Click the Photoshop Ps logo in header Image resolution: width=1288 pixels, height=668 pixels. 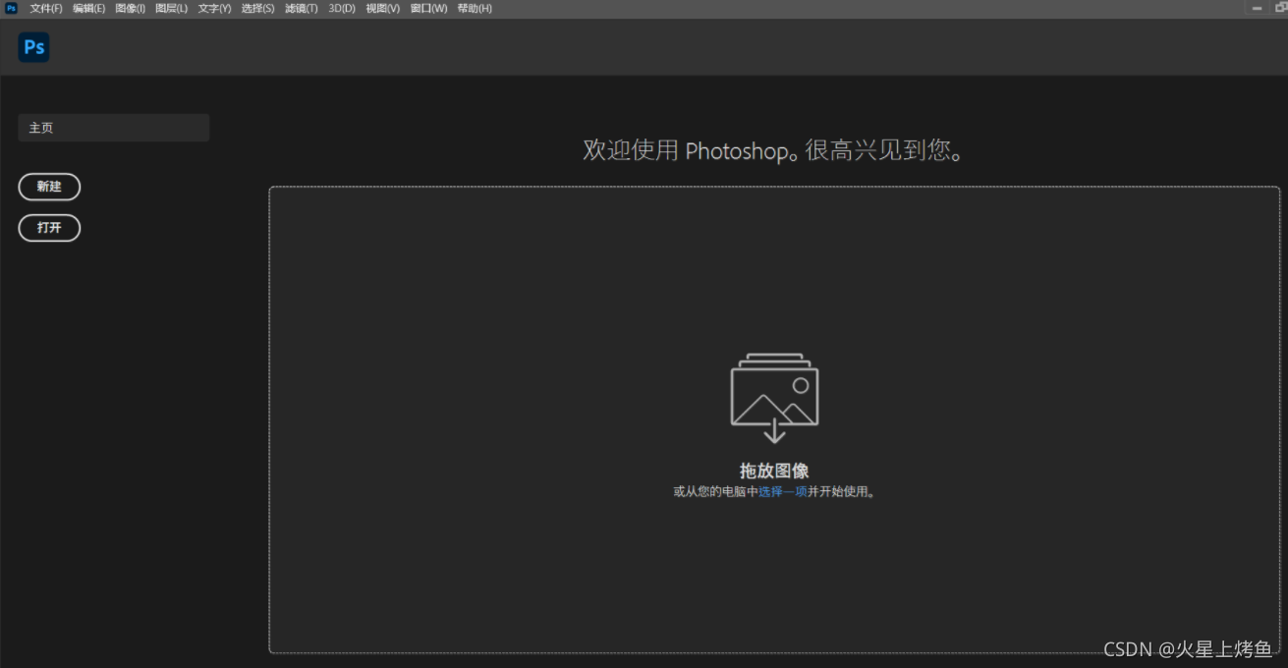33,47
